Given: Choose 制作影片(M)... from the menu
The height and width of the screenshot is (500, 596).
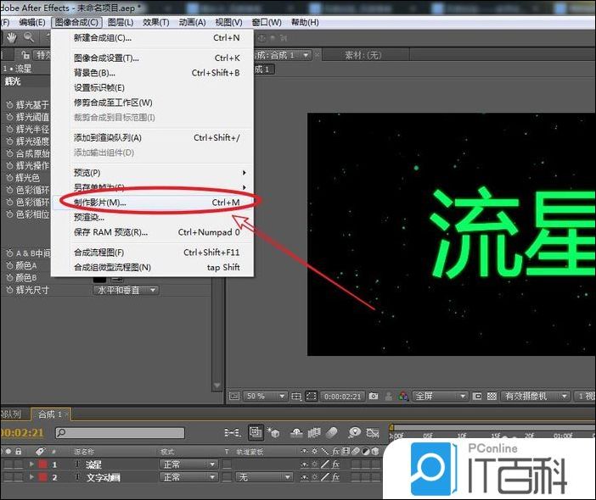Looking at the screenshot, I should 153,203.
